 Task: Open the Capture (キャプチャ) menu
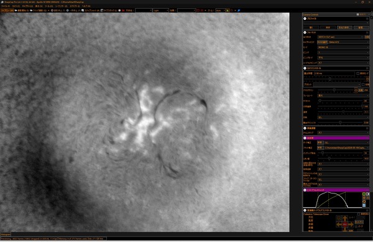coord(27,6)
